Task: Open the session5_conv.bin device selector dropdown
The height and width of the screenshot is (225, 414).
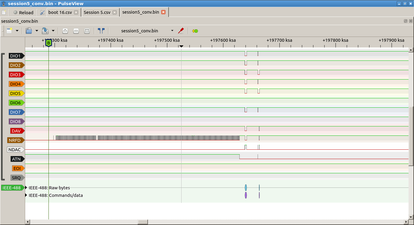Action: tap(172, 31)
